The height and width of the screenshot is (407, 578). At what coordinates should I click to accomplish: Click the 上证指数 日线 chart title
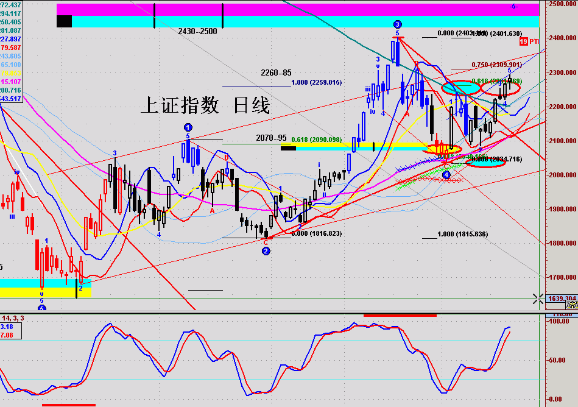205,105
